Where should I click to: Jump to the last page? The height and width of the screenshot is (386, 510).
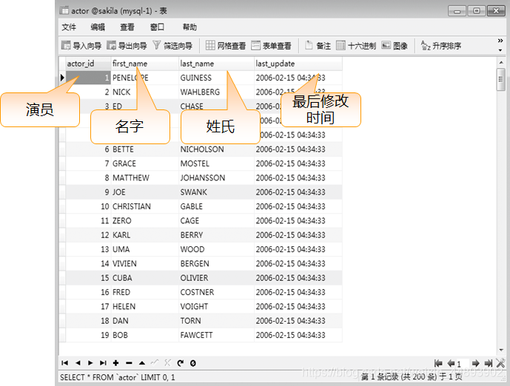pyautogui.click(x=489, y=363)
